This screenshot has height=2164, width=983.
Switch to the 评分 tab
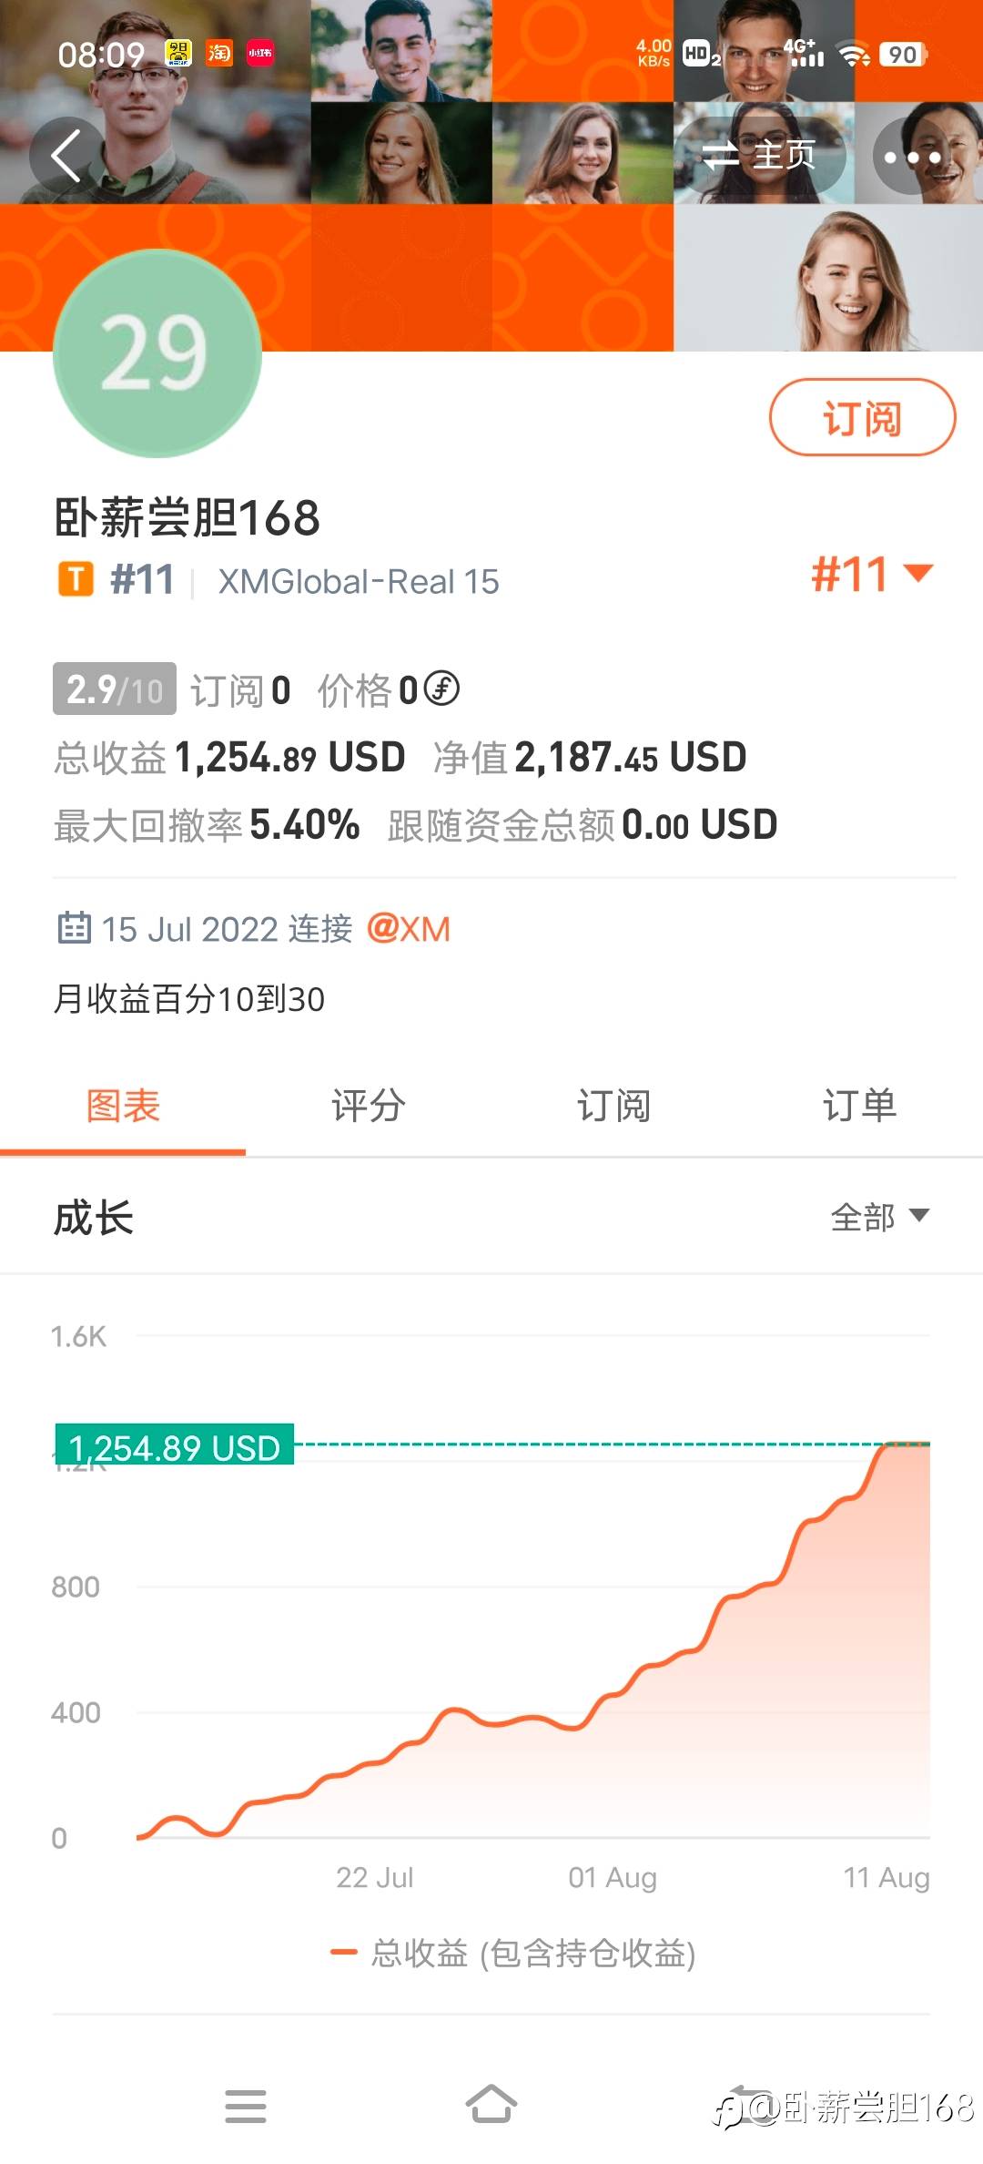click(x=368, y=1106)
